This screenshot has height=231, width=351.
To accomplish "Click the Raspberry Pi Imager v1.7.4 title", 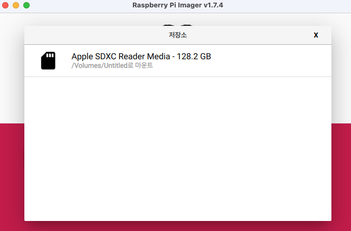I will tap(178, 5).
